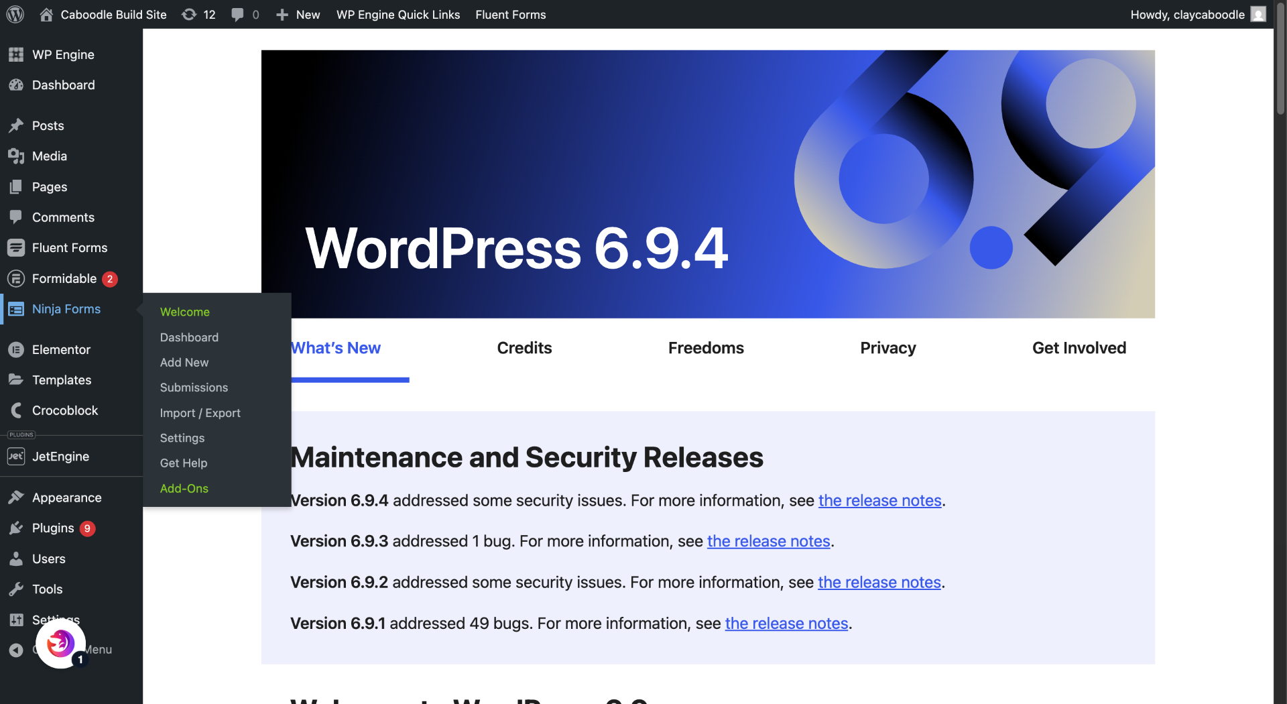Click the Formidable sidebar icon

click(x=16, y=278)
